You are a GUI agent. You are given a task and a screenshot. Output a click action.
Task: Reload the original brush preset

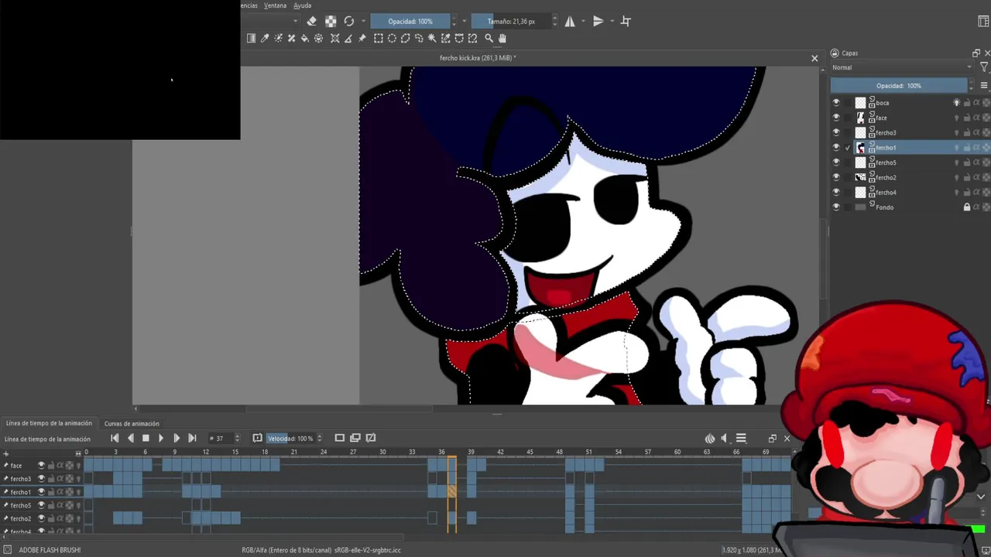click(x=349, y=22)
